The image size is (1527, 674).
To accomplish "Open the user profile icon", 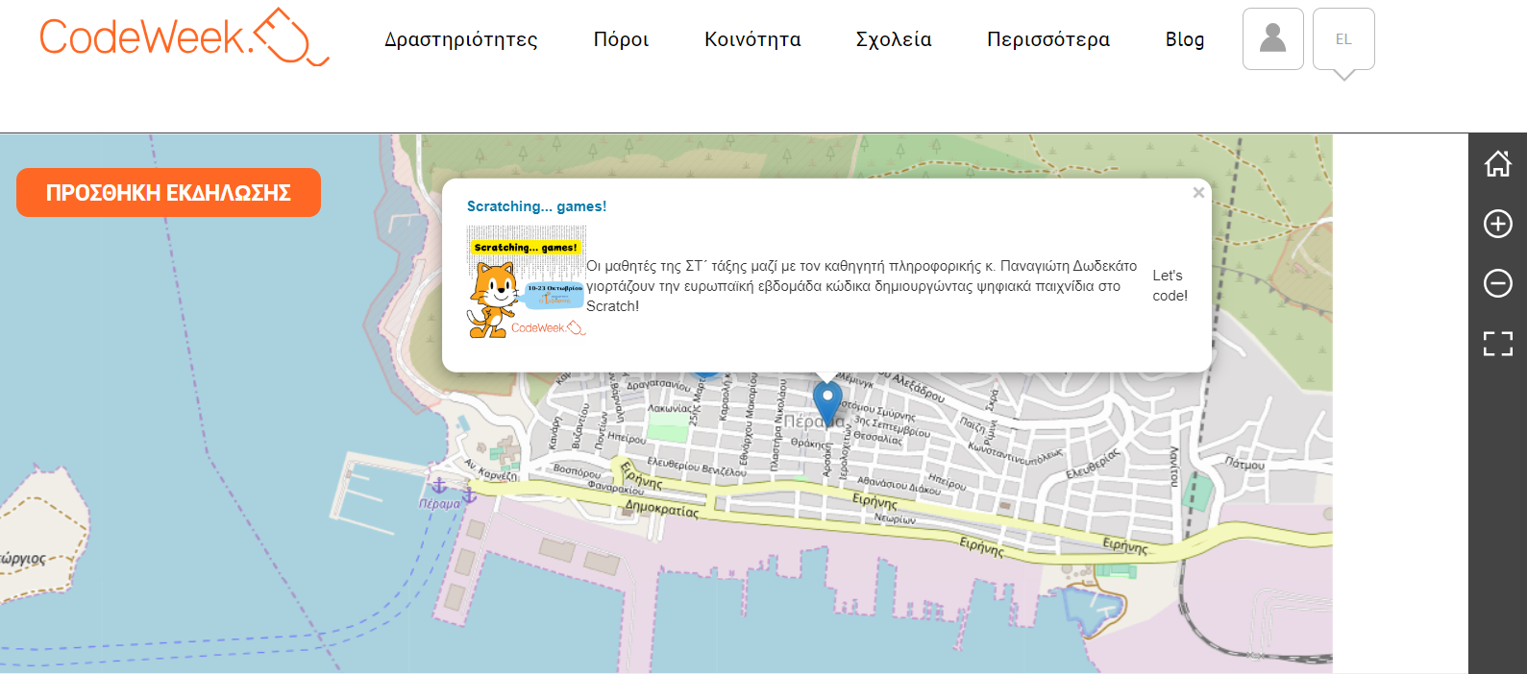I will [1272, 39].
